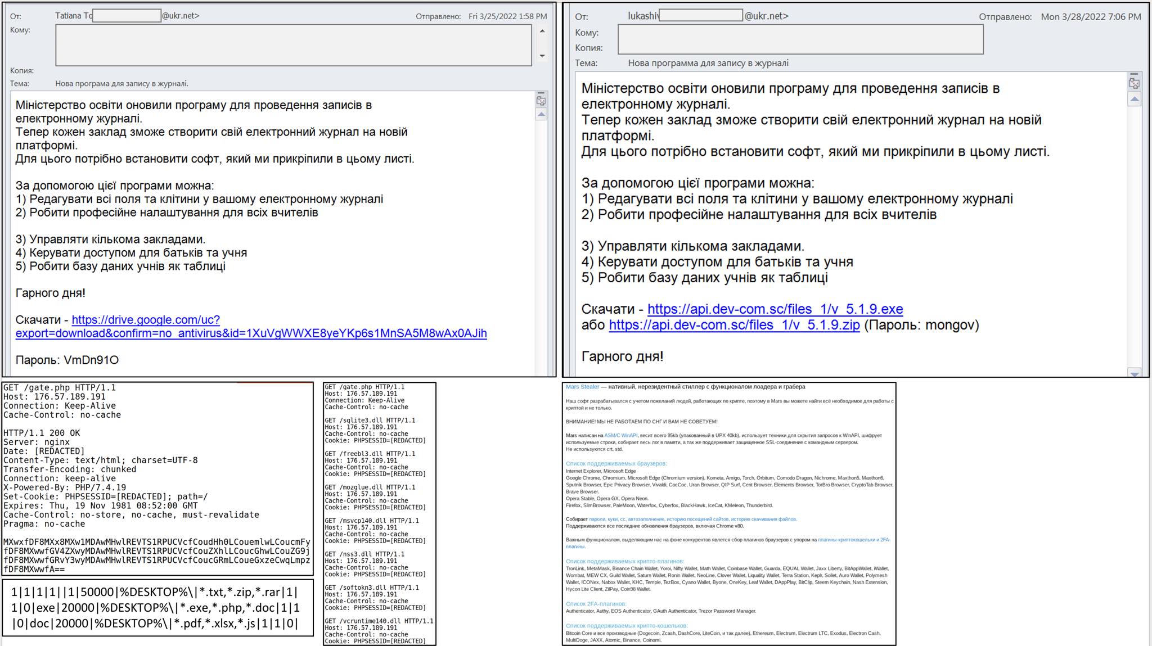Click the пароли, куки, сс link
Image resolution: width=1152 pixels, height=646 pixels.
[x=607, y=519]
